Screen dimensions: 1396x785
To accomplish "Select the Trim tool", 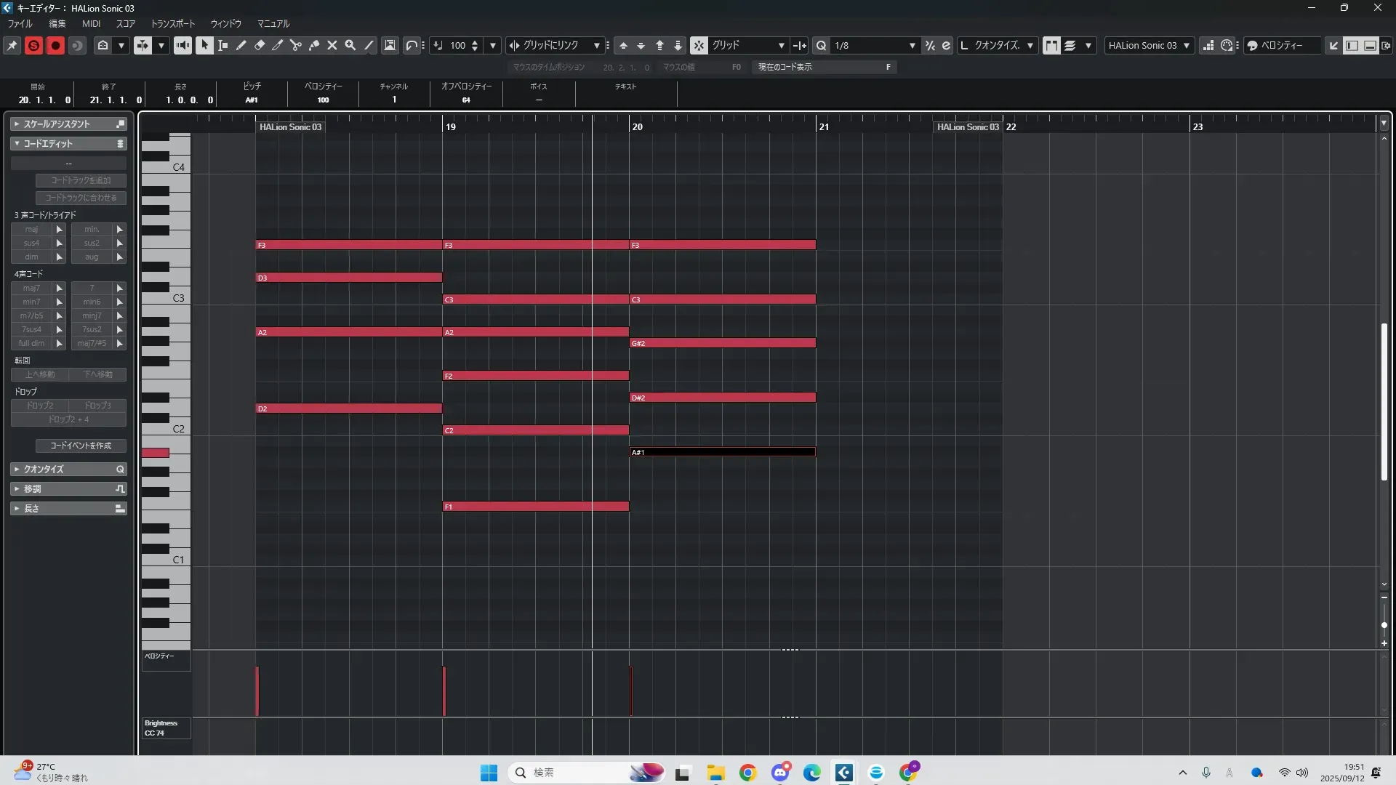I will coord(278,45).
